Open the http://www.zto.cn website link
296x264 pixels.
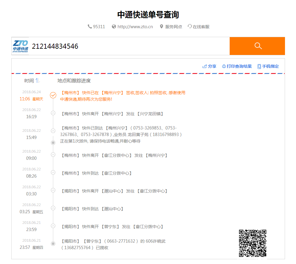[x=135, y=27]
